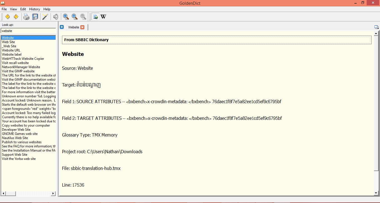Reset zoom with the plain magnifier icon

[83, 17]
